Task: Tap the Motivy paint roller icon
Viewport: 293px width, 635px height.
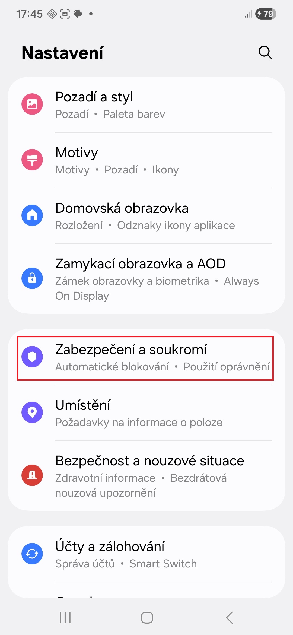Action: click(x=32, y=160)
